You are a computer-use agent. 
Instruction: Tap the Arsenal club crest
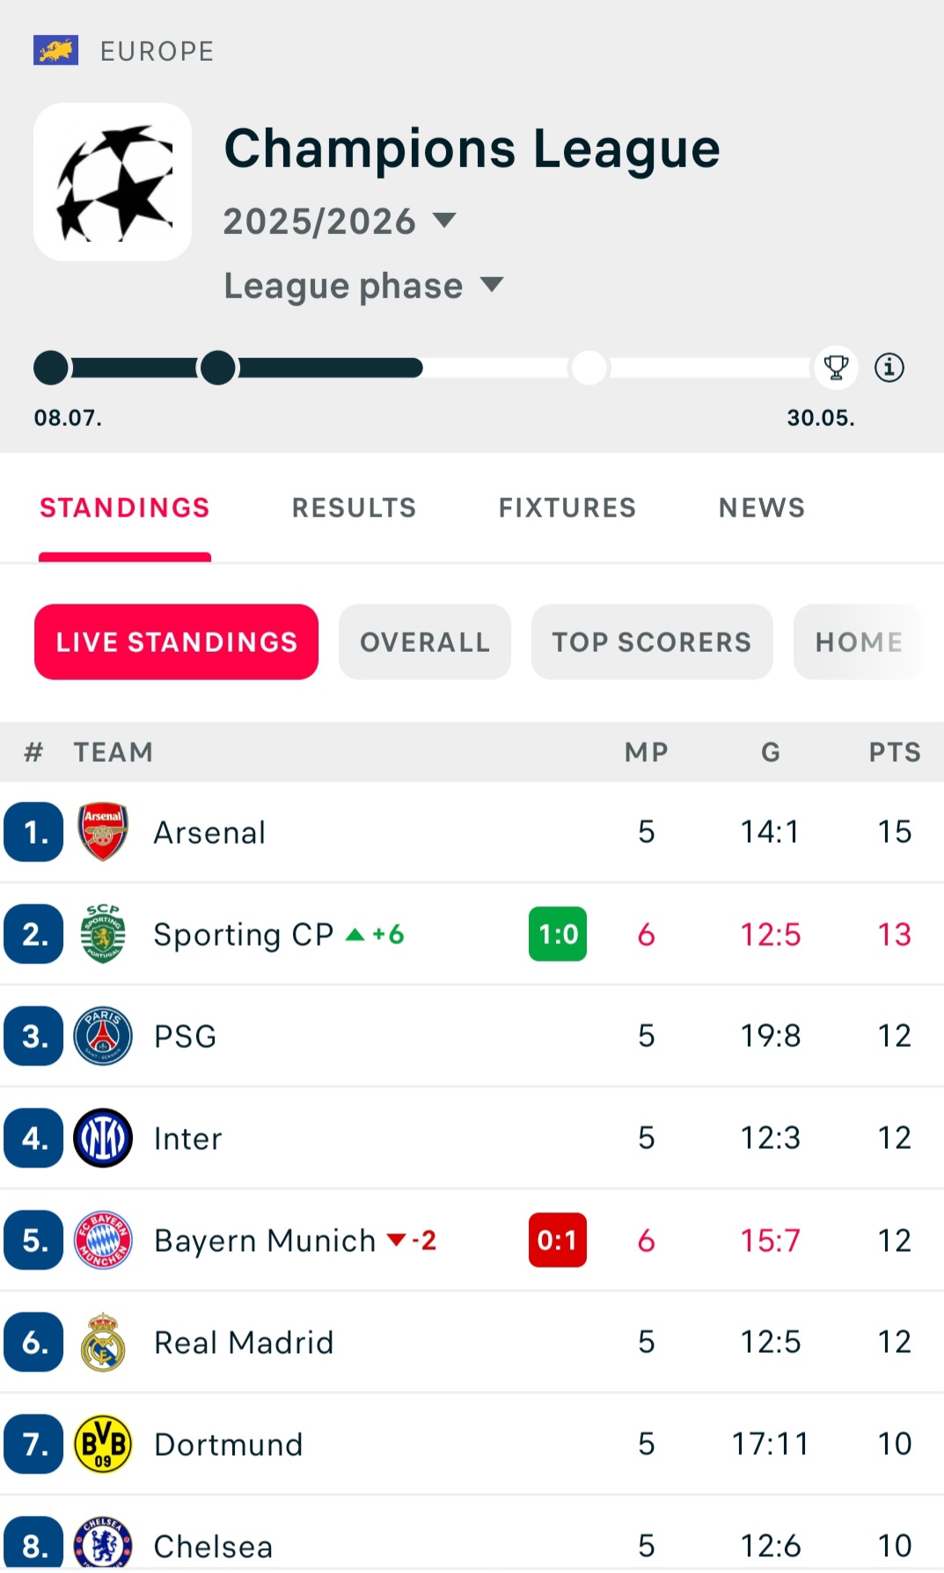point(103,831)
